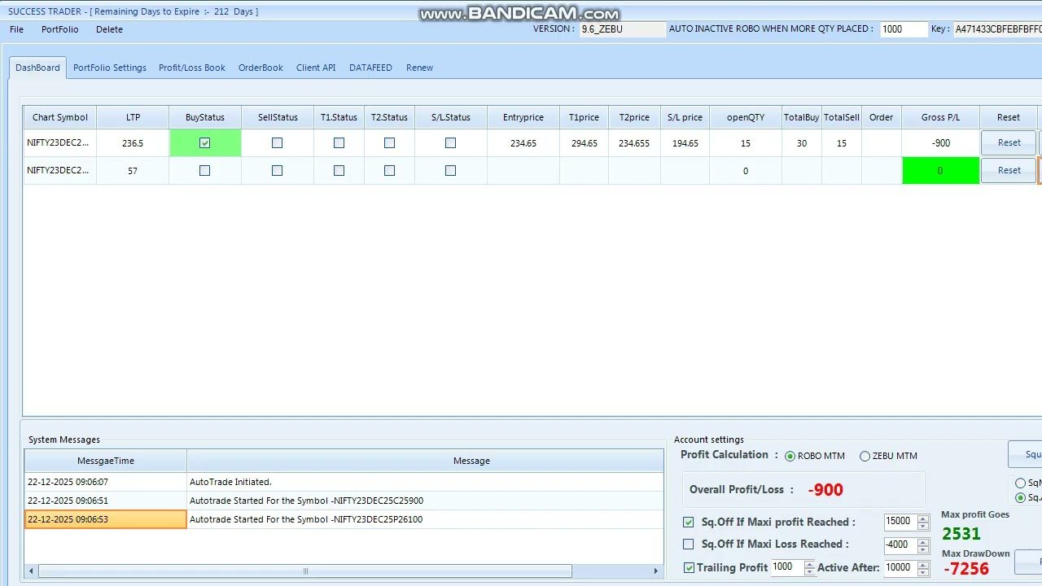Open the File menu
The height and width of the screenshot is (586, 1042).
click(16, 29)
